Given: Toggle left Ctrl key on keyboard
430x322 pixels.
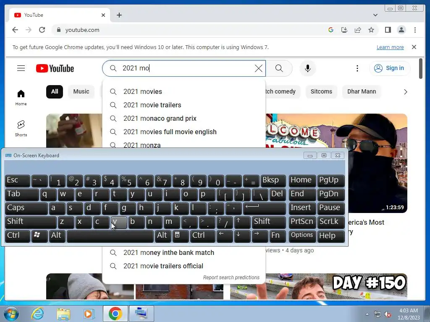Looking at the screenshot, I should tap(18, 236).
